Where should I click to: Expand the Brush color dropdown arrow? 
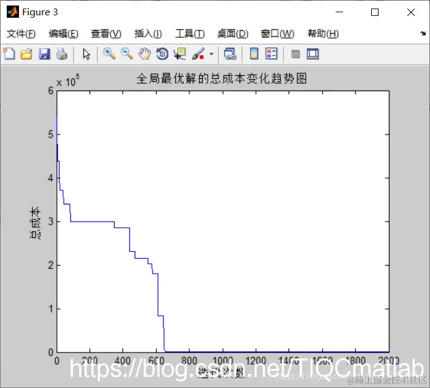(x=211, y=54)
